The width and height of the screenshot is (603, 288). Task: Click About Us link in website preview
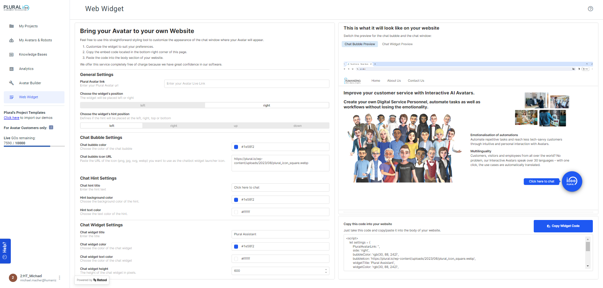[394, 81]
